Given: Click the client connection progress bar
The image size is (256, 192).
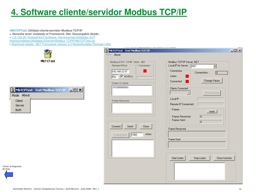Looking at the screenshot, I should pos(145,77).
